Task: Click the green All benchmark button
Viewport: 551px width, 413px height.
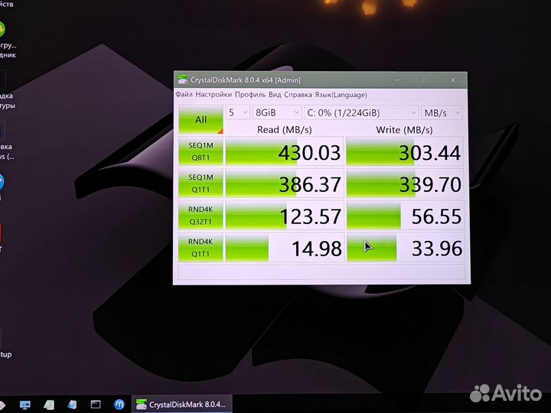Action: (x=201, y=119)
